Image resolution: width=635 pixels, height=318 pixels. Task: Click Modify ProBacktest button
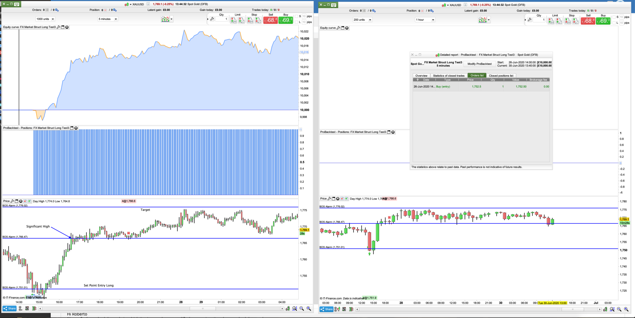point(479,64)
